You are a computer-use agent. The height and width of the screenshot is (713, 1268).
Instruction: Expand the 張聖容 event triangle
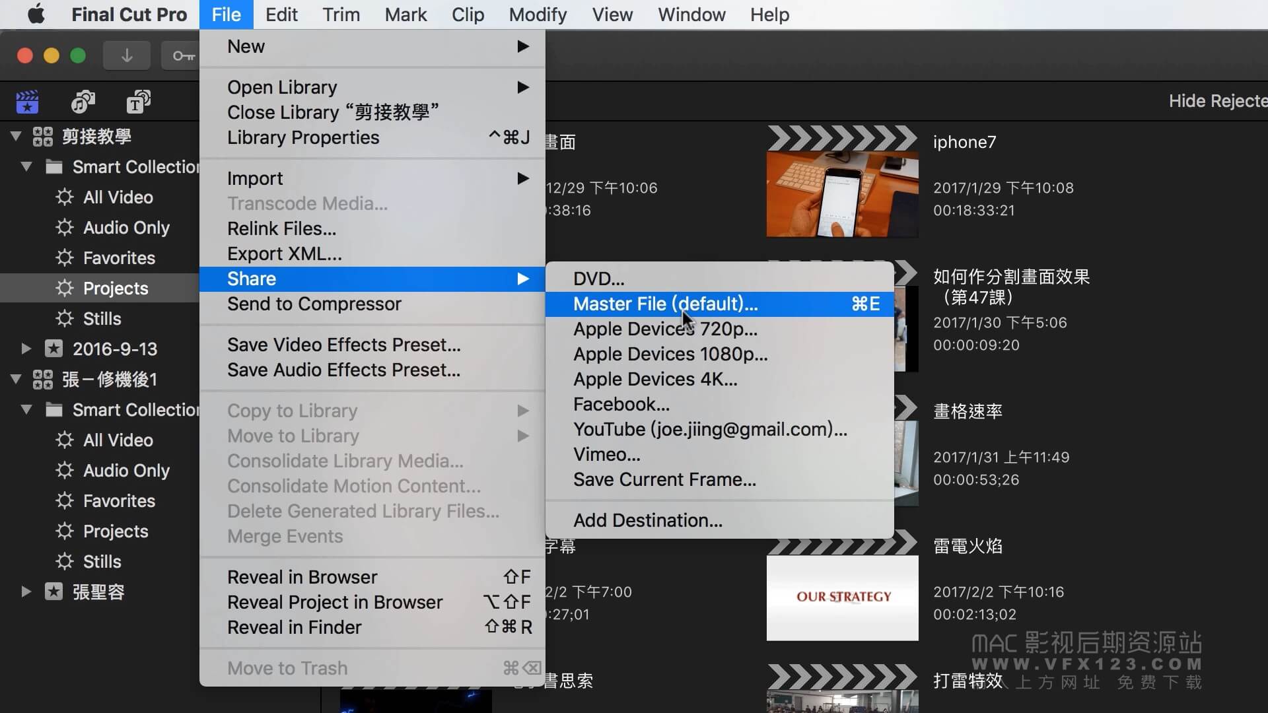point(26,592)
